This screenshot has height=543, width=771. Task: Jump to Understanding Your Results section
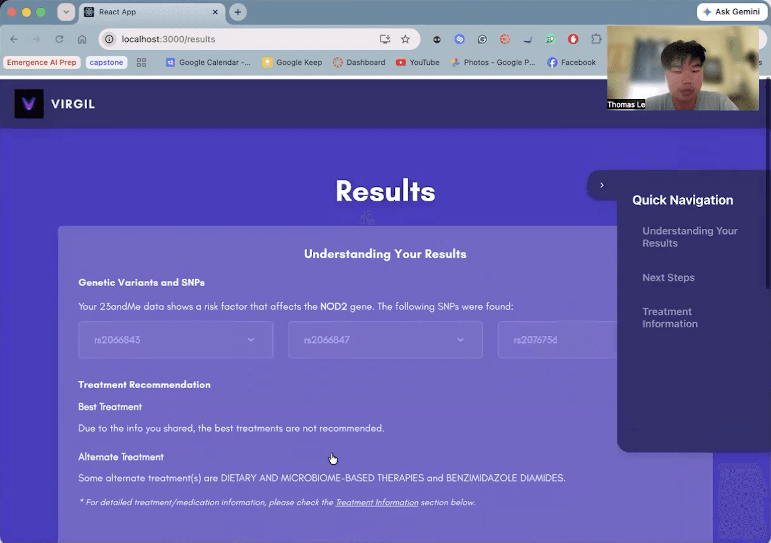(x=689, y=237)
